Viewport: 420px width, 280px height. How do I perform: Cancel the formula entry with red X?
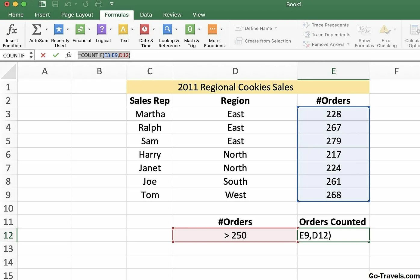coord(43,55)
